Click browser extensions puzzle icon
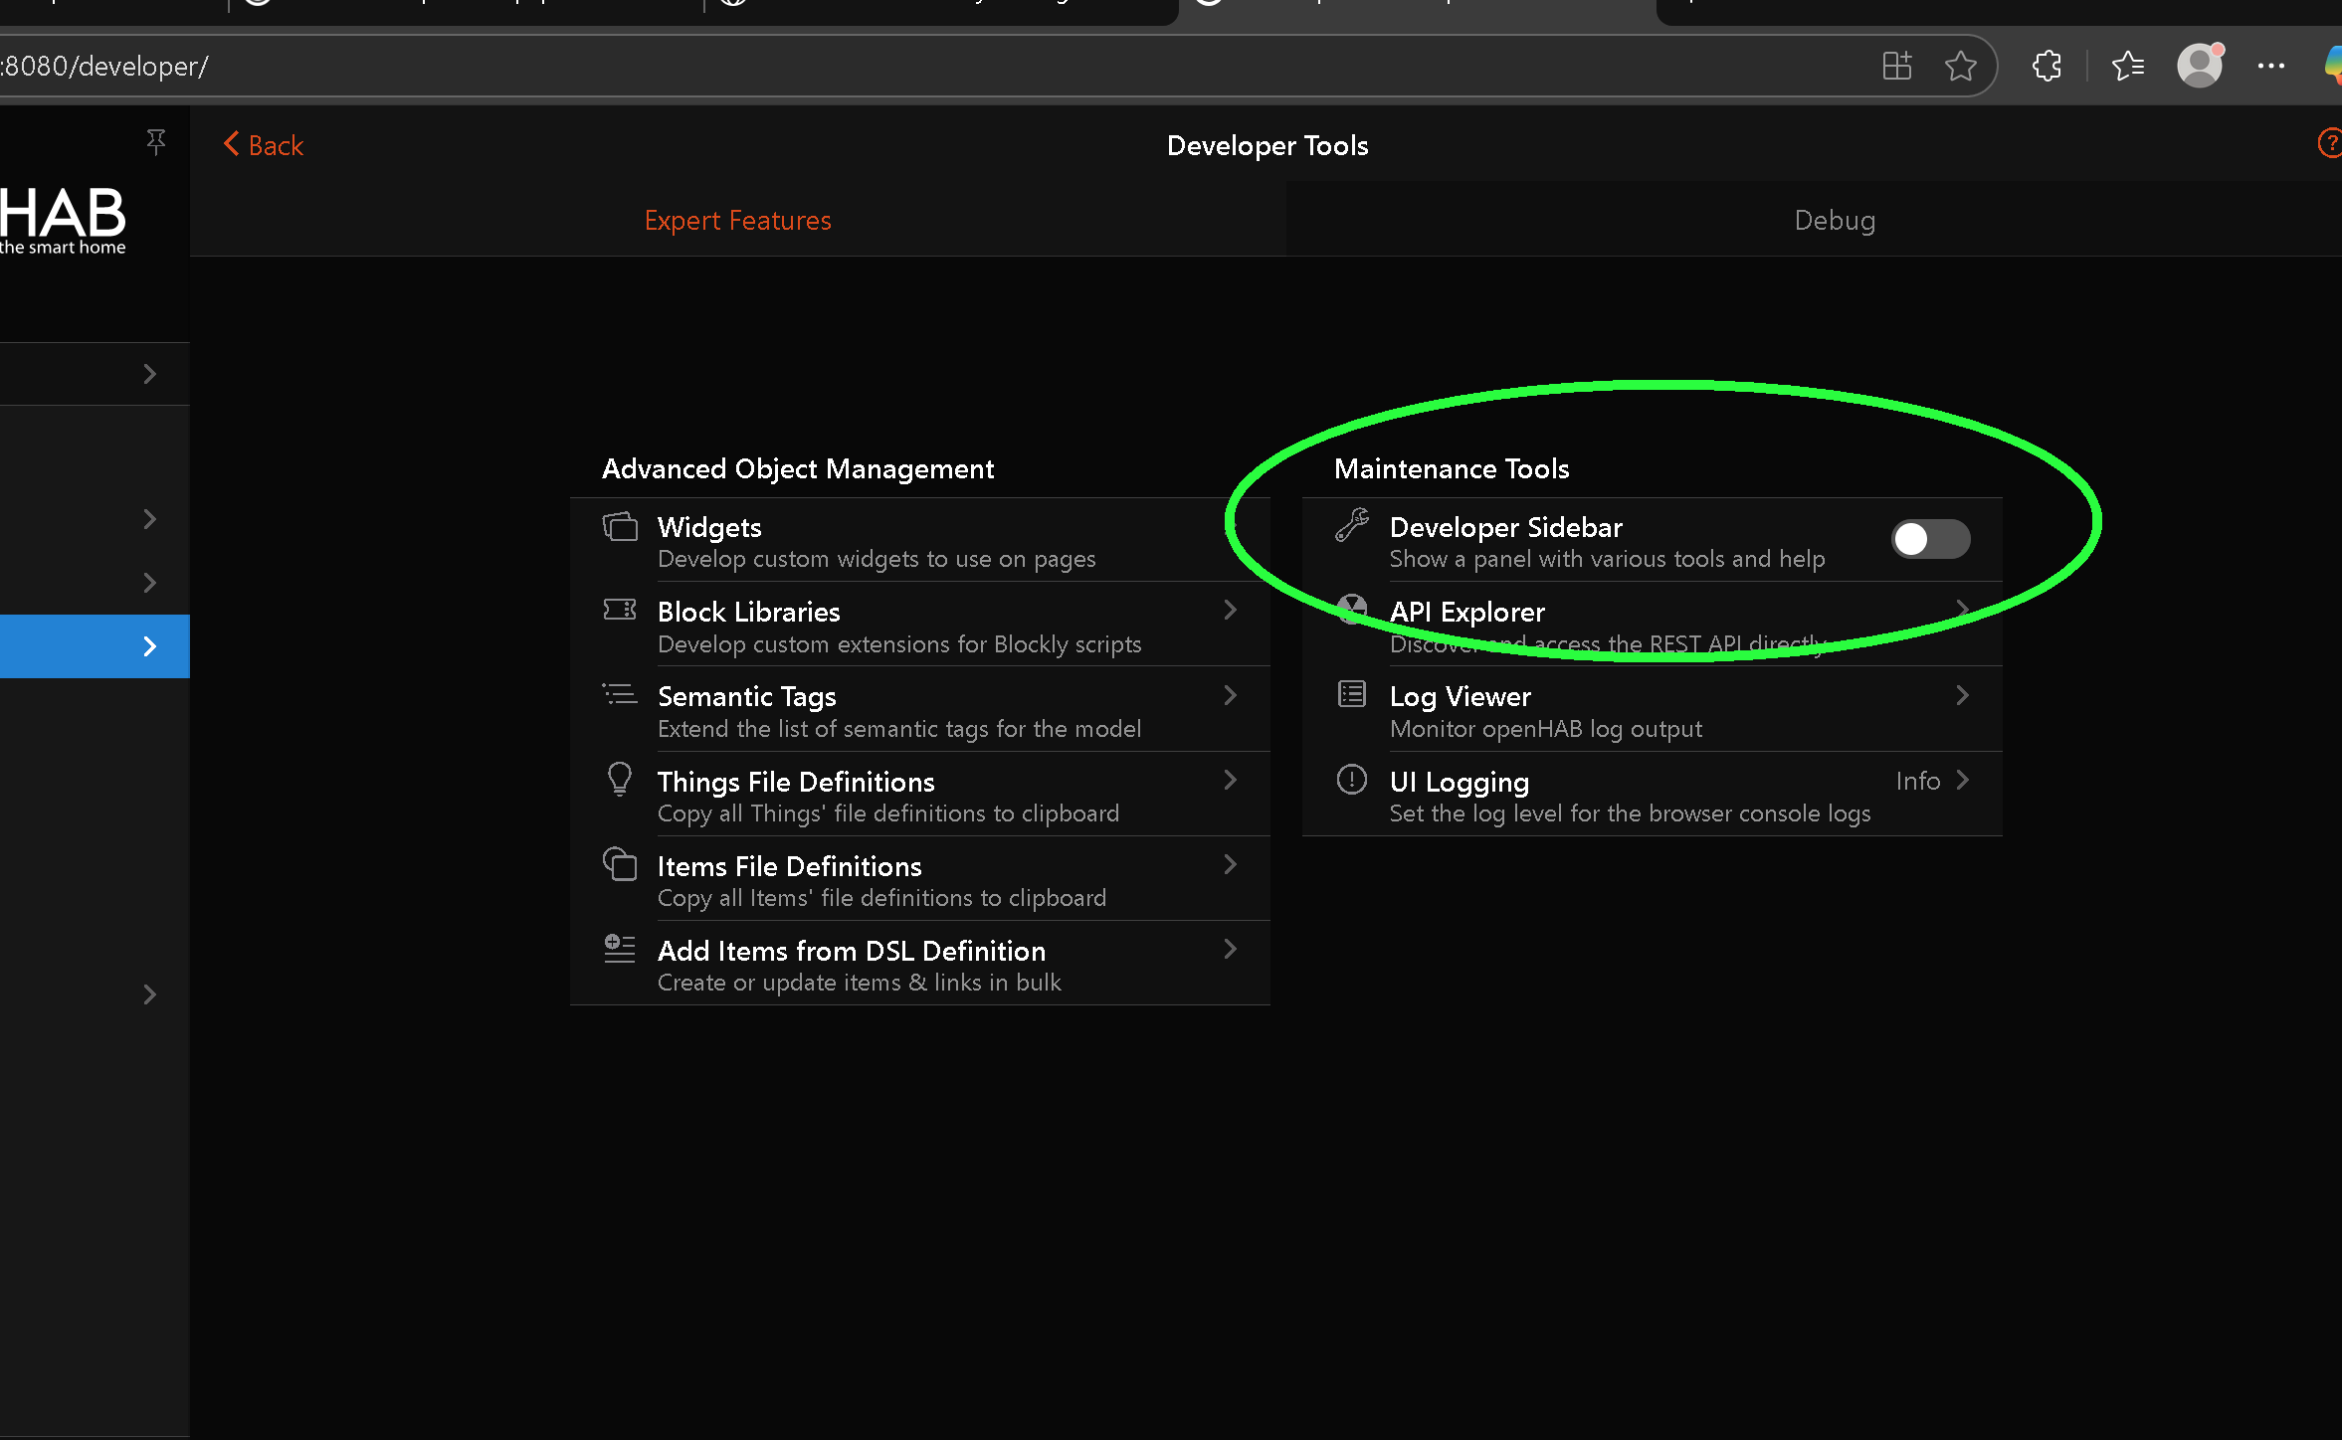This screenshot has height=1440, width=2342. tap(2047, 67)
